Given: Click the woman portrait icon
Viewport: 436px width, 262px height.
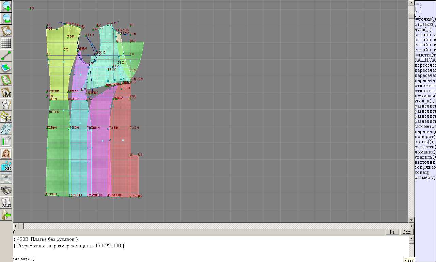Looking at the screenshot, I should (x=6, y=153).
